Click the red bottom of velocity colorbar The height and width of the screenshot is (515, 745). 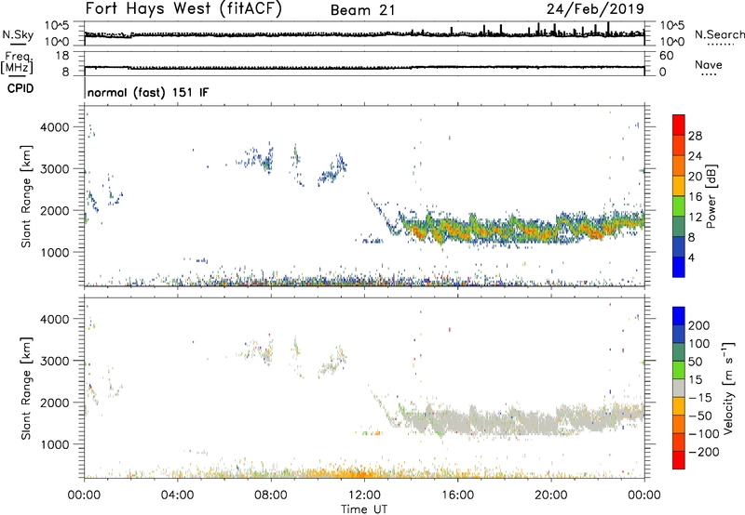coord(679,460)
